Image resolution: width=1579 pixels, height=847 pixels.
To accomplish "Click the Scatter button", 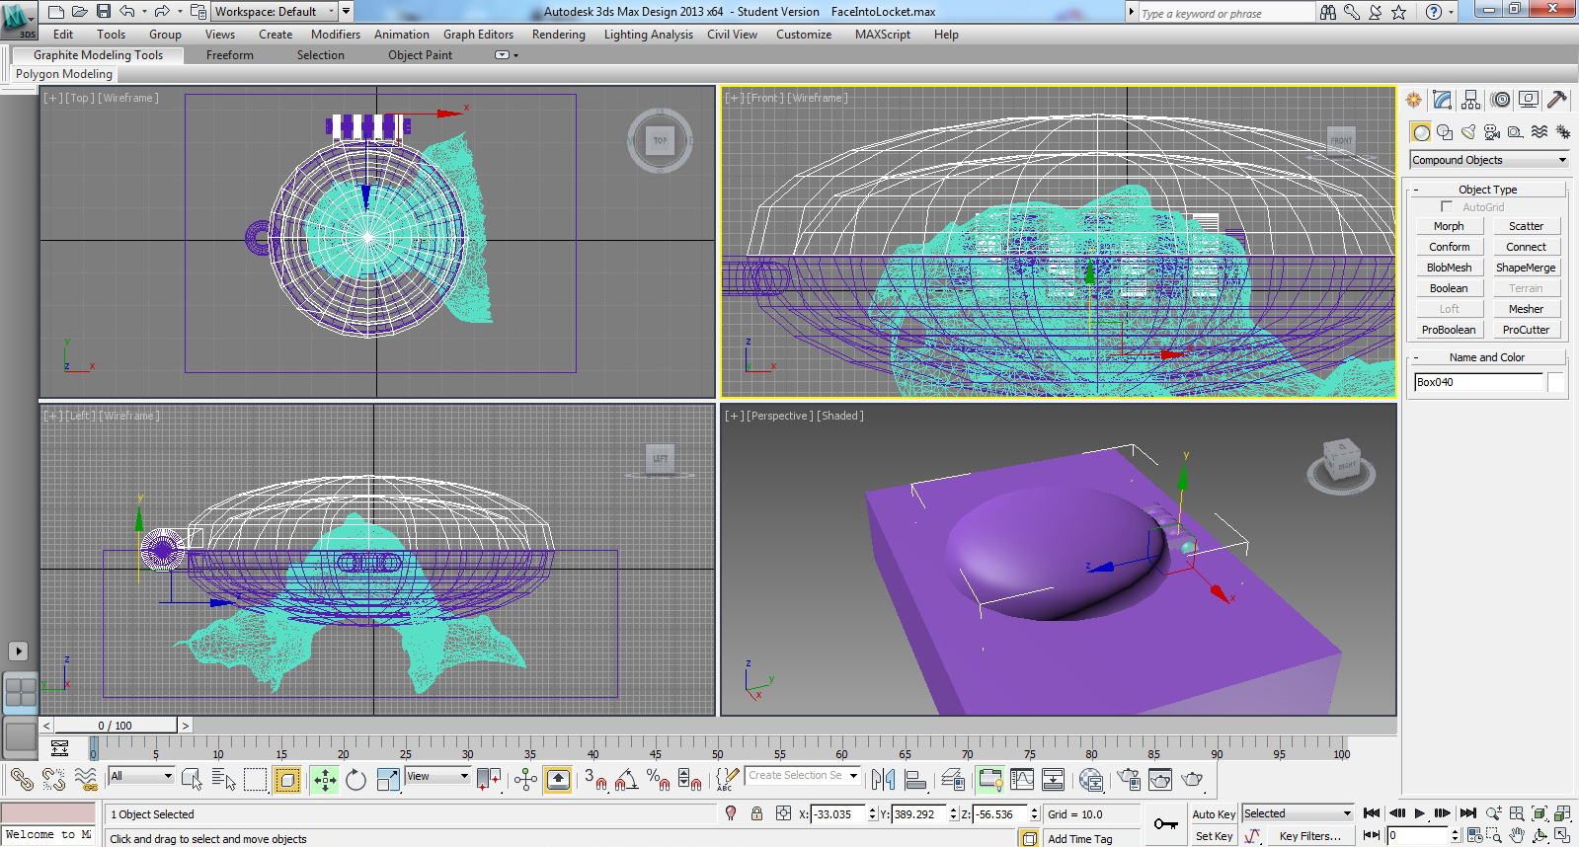I will coord(1526,226).
